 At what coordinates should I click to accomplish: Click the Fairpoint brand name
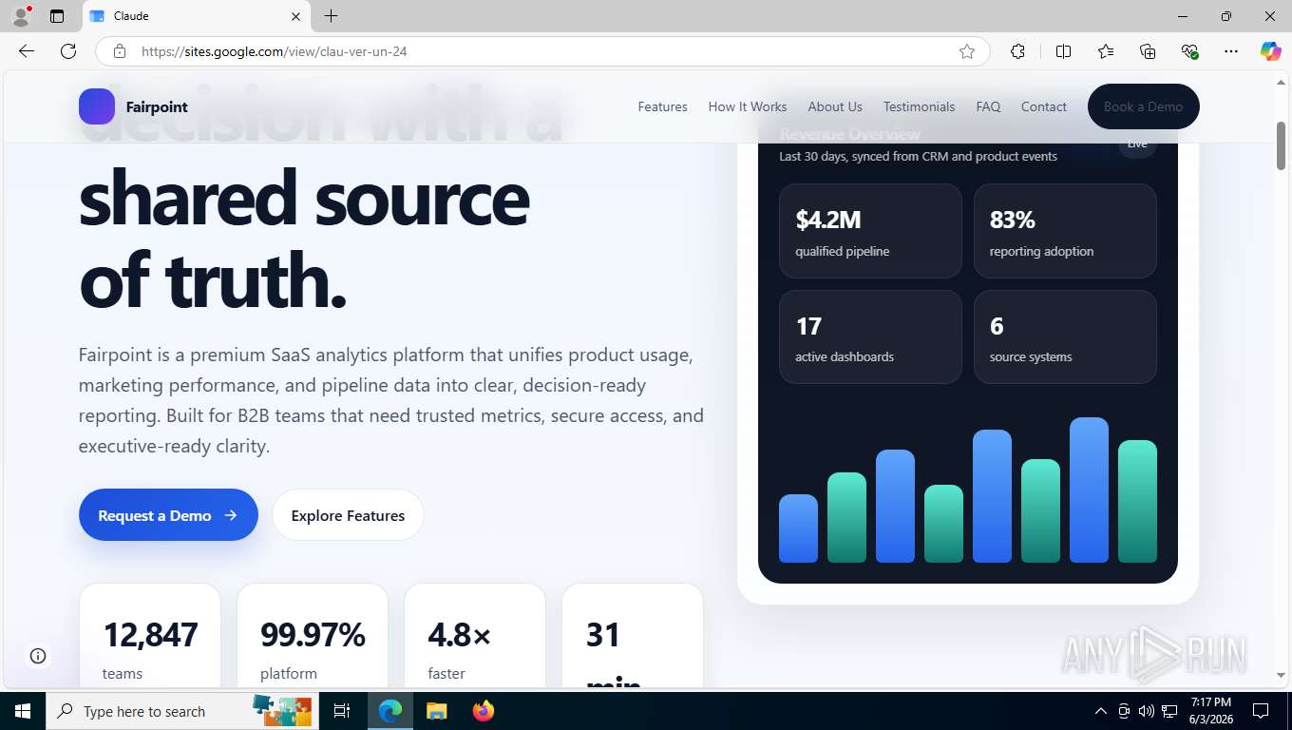(x=157, y=106)
